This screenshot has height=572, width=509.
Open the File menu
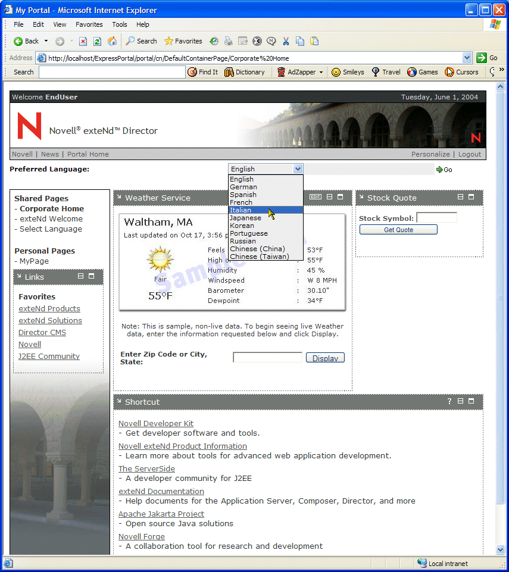[x=18, y=24]
